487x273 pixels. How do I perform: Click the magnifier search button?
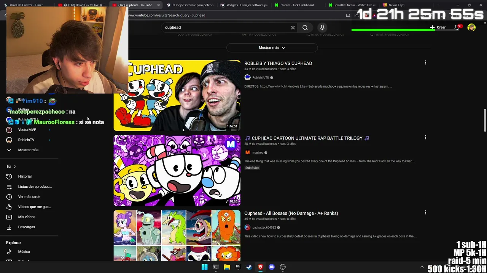click(x=305, y=27)
